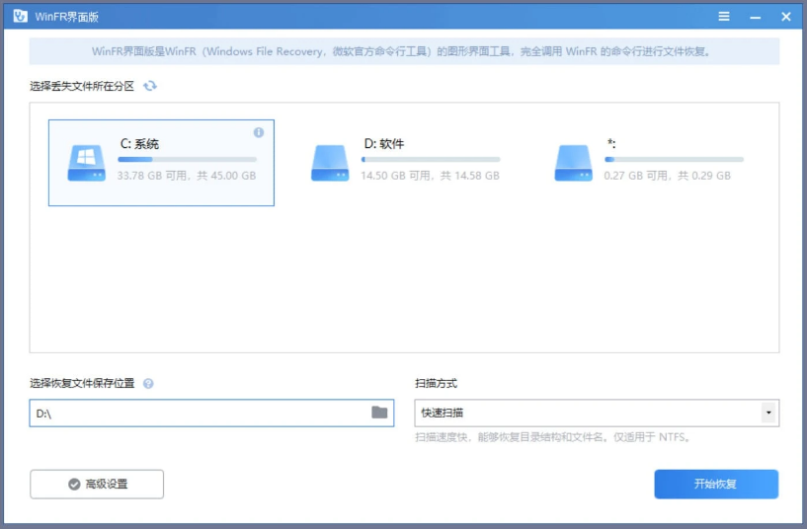Select the unnamed *: partition drive icon
The width and height of the screenshot is (807, 529).
click(573, 162)
